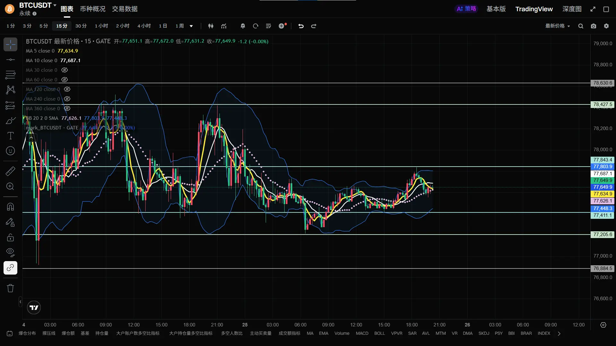Switch to the 交易数据 tab
The height and width of the screenshot is (346, 616).
(124, 9)
